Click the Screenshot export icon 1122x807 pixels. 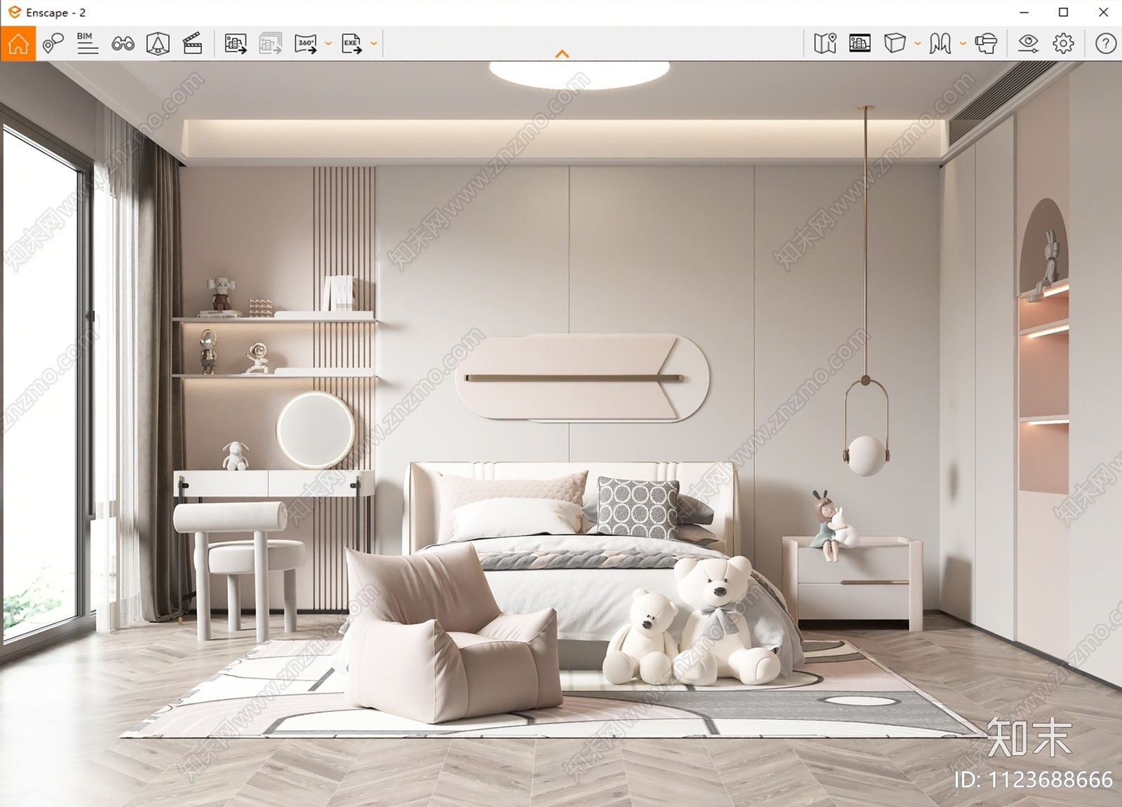[236, 43]
